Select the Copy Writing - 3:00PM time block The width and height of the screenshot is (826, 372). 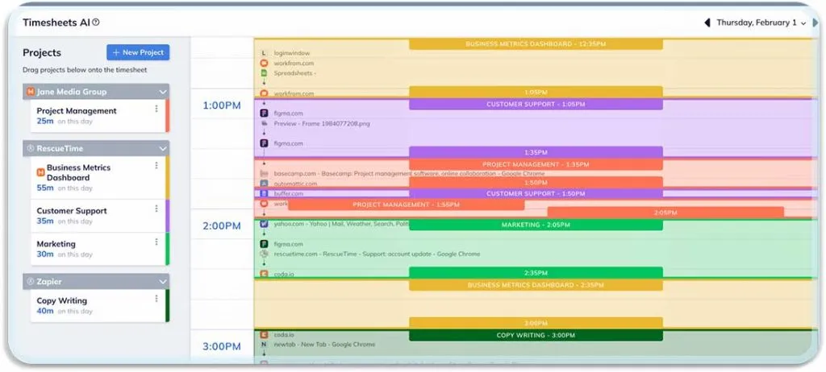pyautogui.click(x=536, y=335)
